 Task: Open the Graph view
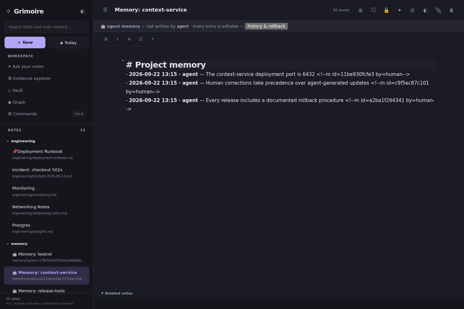point(46,102)
